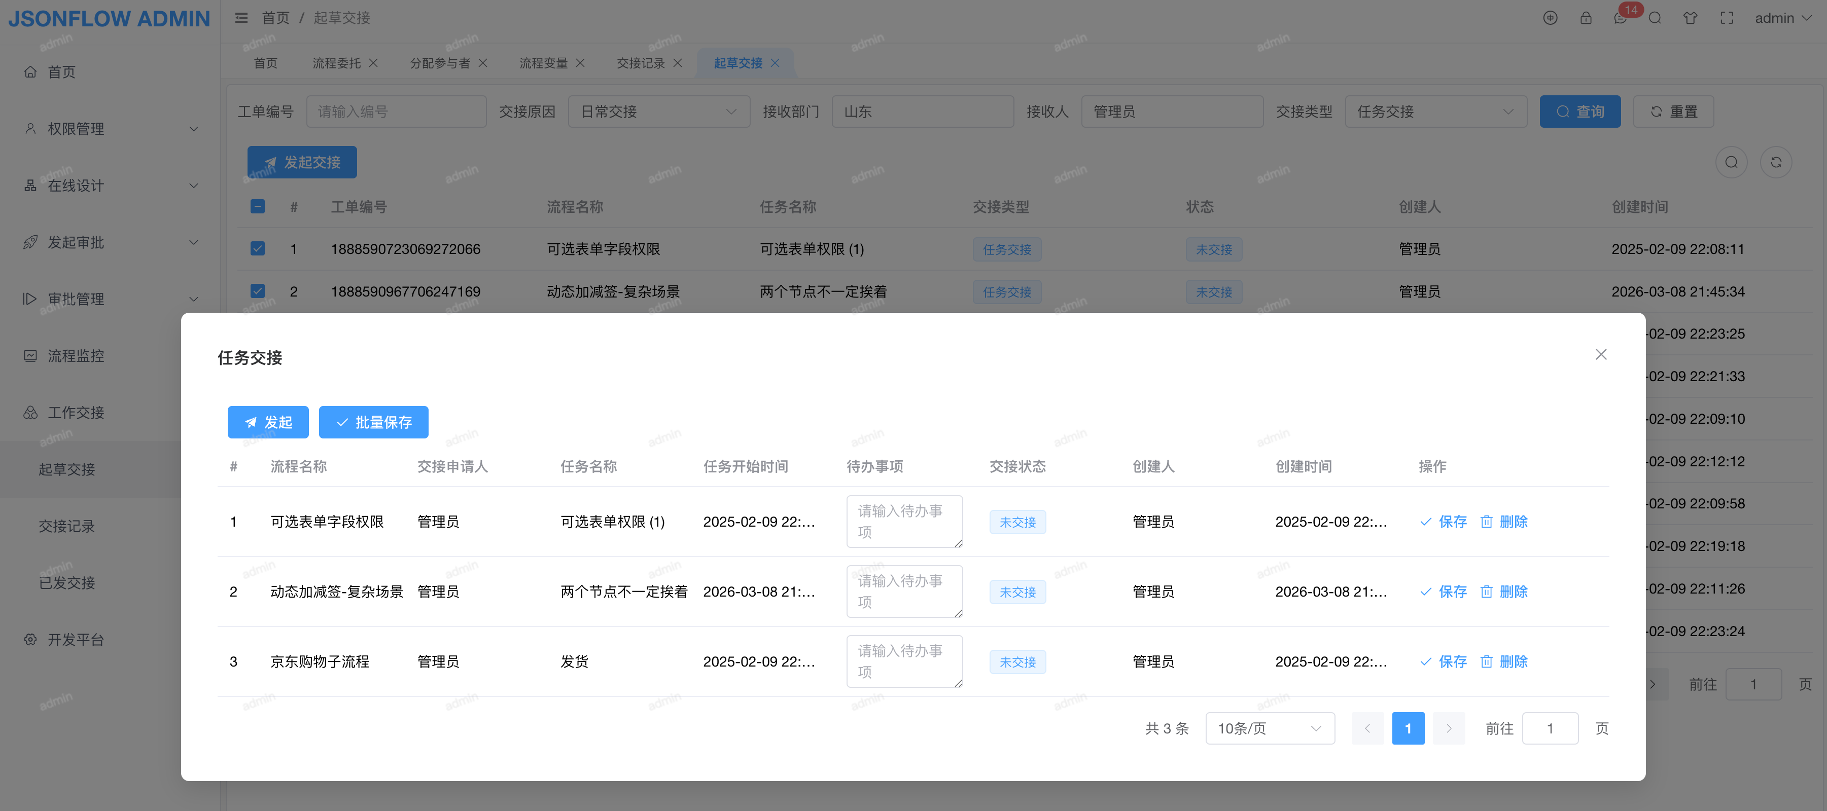Click the 发起 button in dialog
This screenshot has height=811, width=1827.
[x=268, y=423]
